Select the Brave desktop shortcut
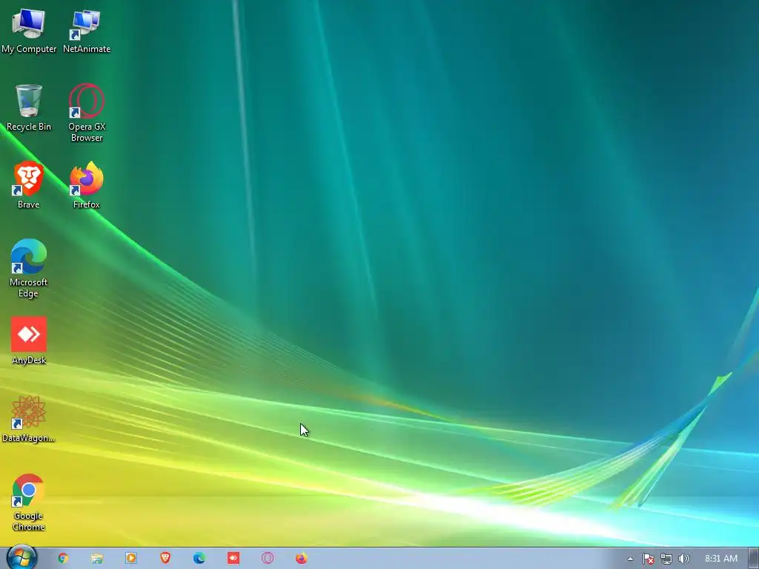 tap(29, 185)
